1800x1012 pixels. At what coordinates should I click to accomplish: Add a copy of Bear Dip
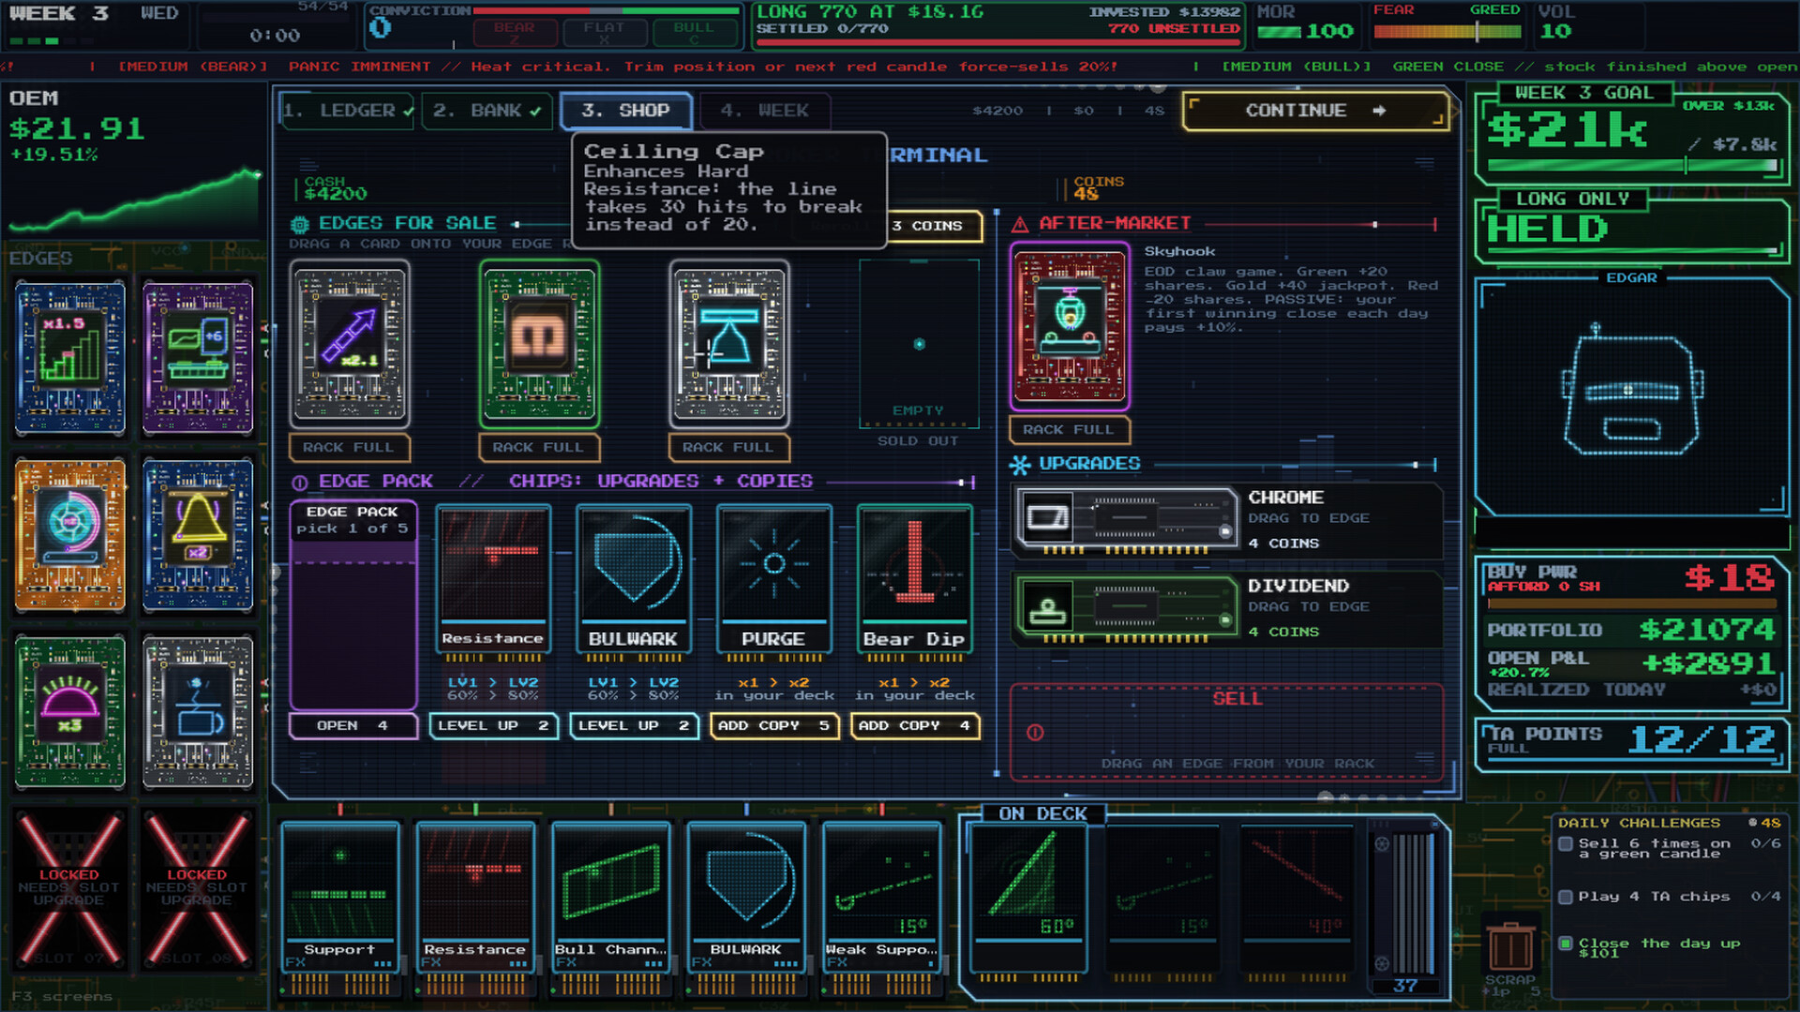pyautogui.click(x=914, y=726)
